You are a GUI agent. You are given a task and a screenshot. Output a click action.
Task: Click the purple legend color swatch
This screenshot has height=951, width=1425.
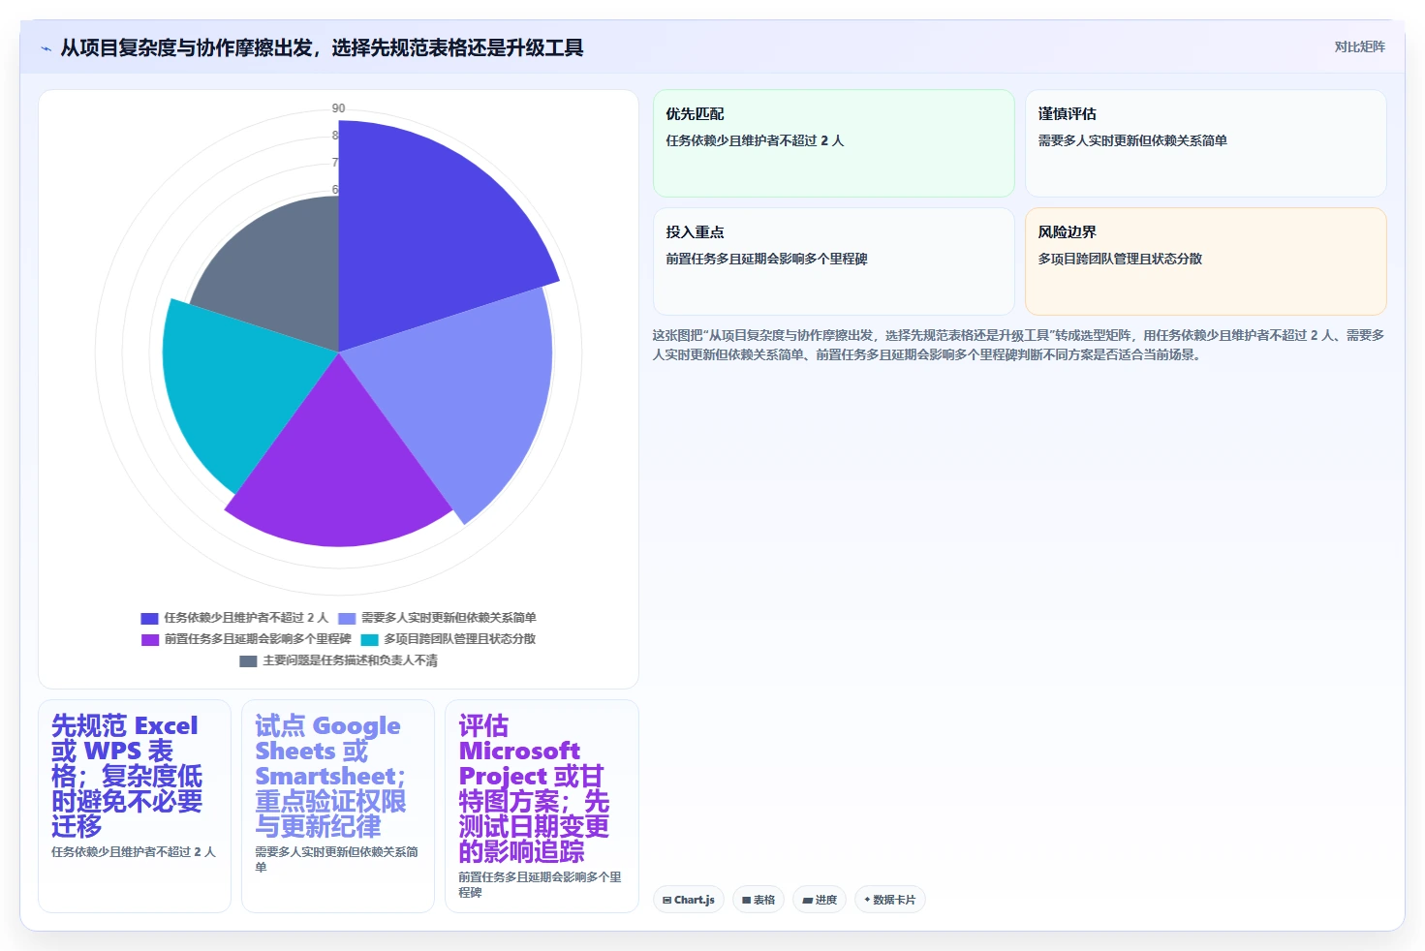[150, 639]
